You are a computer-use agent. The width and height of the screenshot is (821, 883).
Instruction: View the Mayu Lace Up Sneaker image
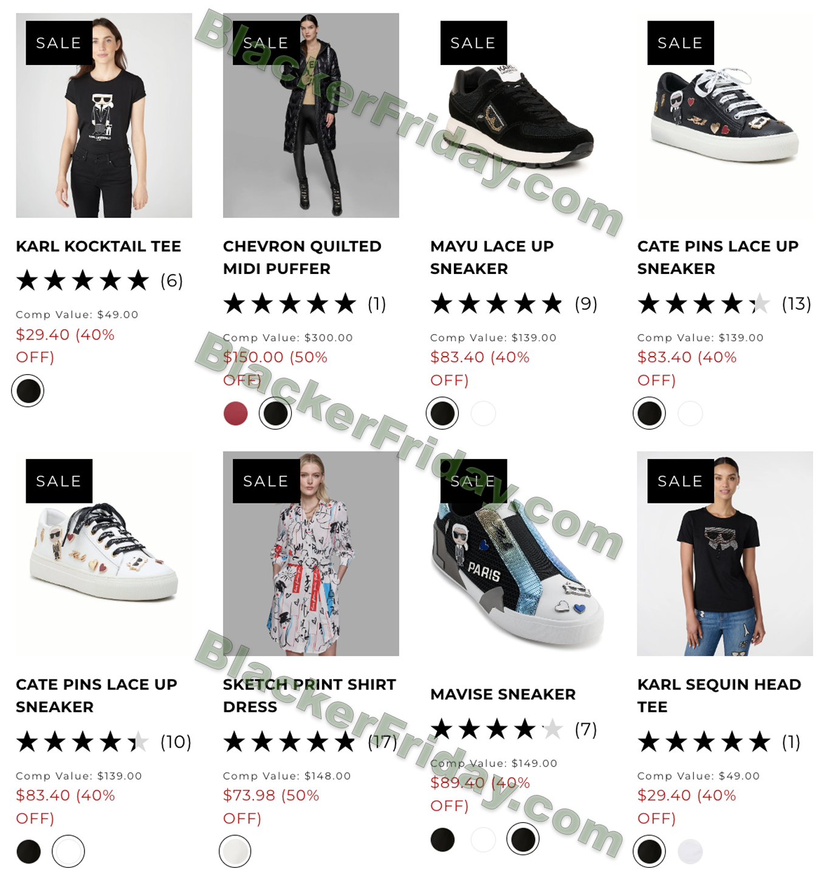point(518,115)
